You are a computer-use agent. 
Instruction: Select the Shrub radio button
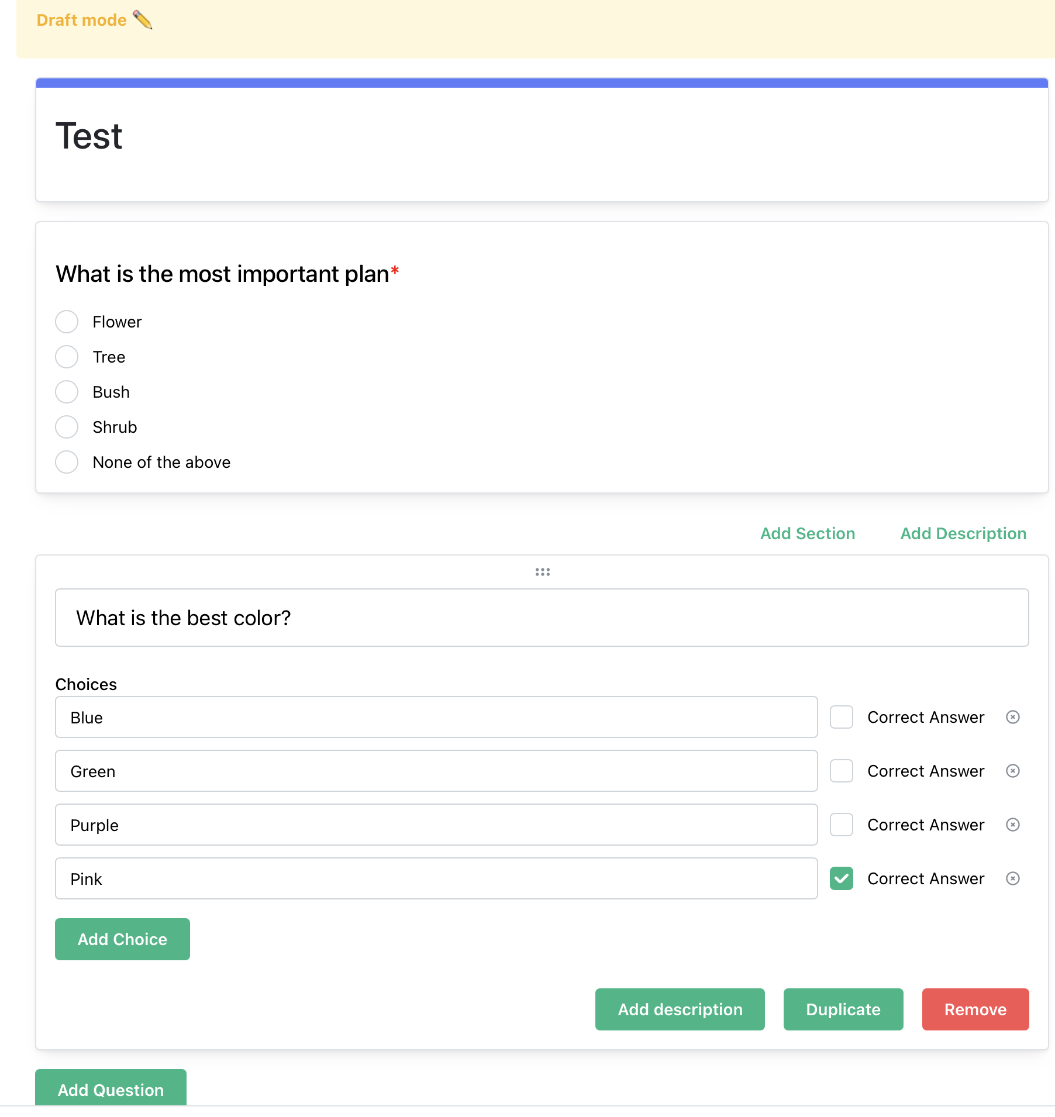point(67,427)
